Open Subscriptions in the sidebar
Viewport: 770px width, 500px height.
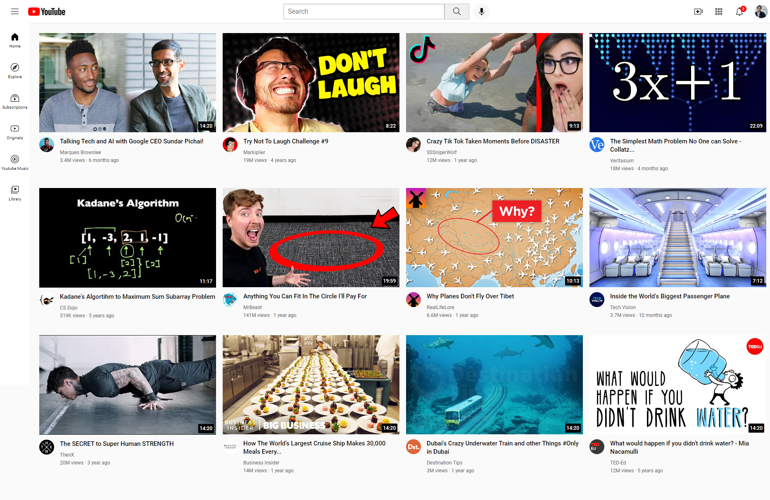[15, 101]
